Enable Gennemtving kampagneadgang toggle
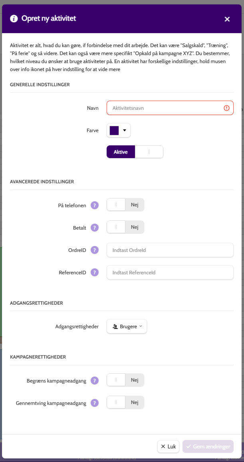The image size is (244, 462). click(125, 402)
